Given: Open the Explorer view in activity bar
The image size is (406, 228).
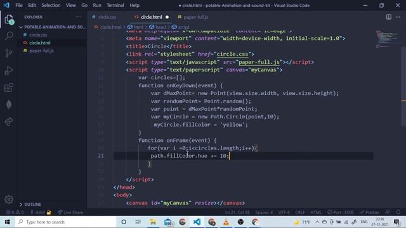Looking at the screenshot, I should coord(9,20).
